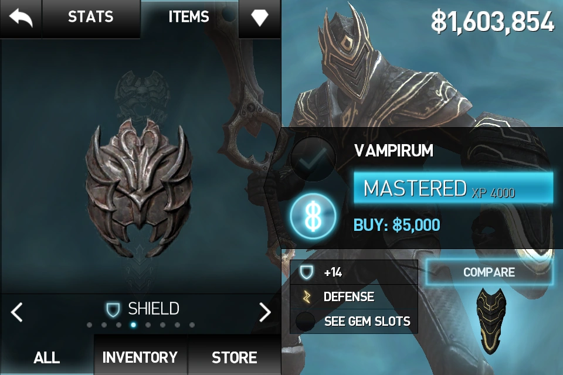Image resolution: width=563 pixels, height=375 pixels.
Task: Switch to the STATS tab
Action: 91,17
